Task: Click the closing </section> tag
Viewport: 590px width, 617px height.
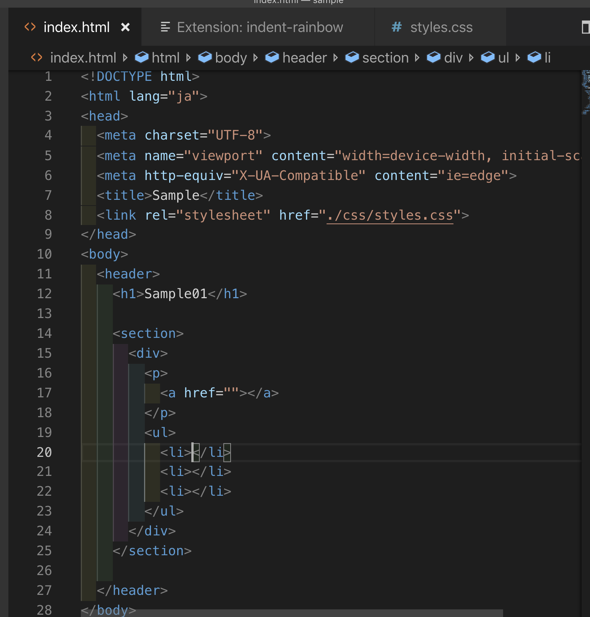Action: (x=152, y=551)
